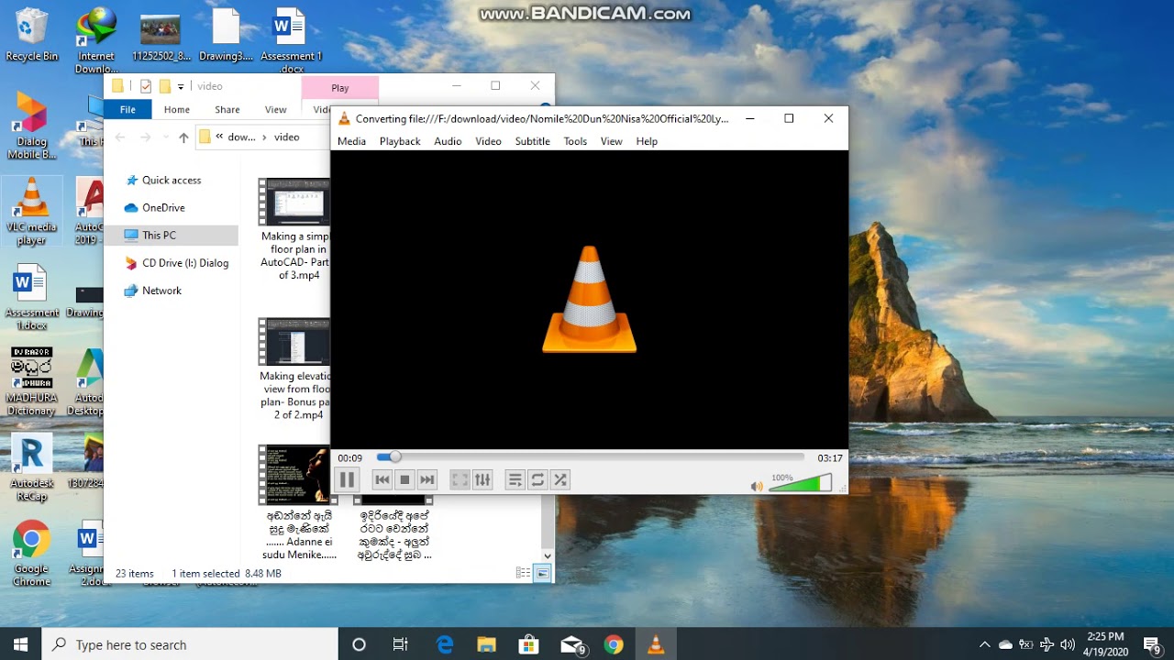Open View tab in File Explorer

pos(276,109)
